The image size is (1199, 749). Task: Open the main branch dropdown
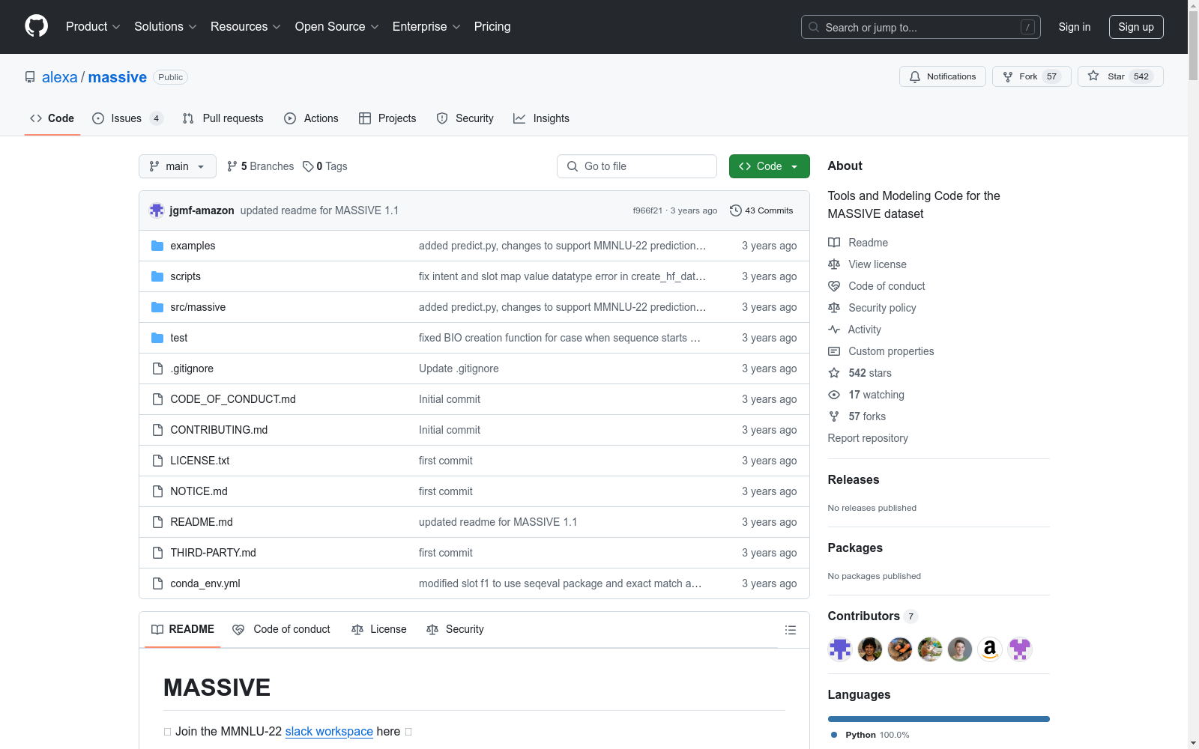point(178,166)
